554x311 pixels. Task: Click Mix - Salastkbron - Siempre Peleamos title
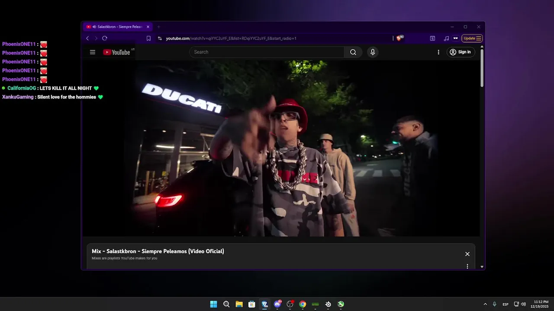tap(158, 251)
